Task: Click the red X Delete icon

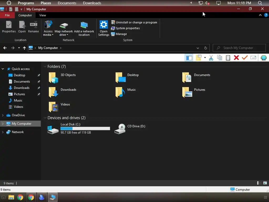Action: click(x=236, y=58)
